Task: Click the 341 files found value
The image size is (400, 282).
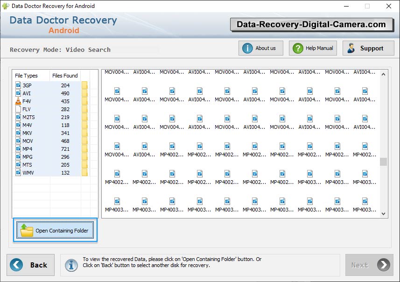Action: pyautogui.click(x=65, y=133)
